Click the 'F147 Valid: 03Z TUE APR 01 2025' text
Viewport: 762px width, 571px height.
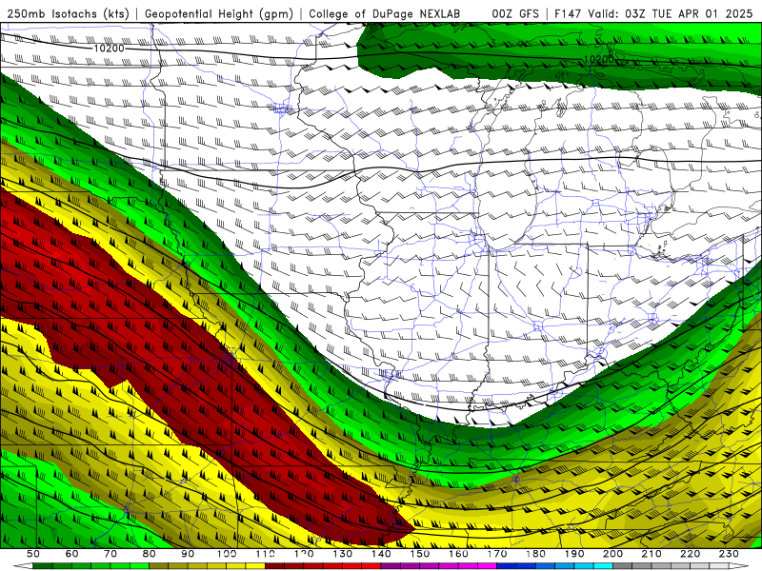pyautogui.click(x=653, y=14)
